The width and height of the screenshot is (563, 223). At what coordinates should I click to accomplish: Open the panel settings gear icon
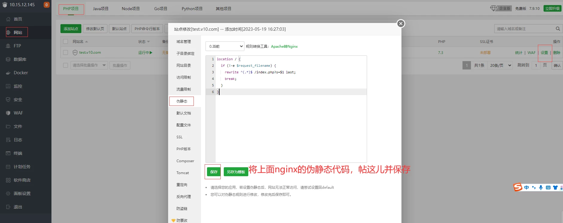click(x=8, y=193)
